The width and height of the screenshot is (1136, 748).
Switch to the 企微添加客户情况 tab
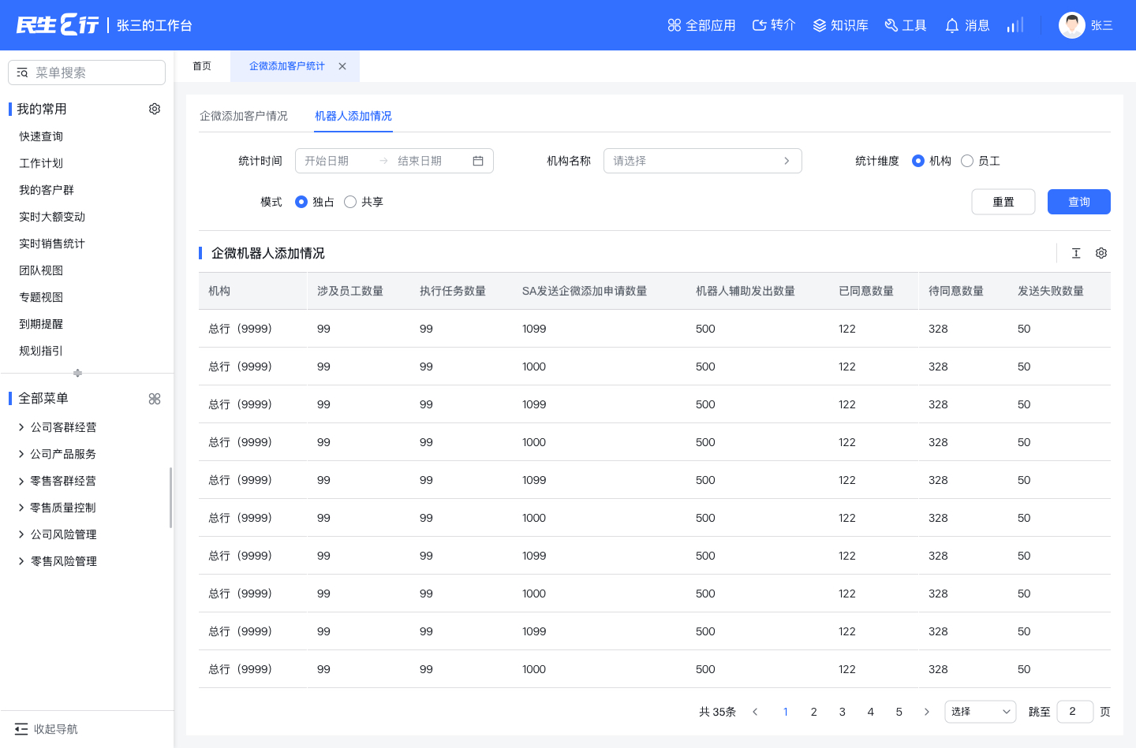pos(244,116)
